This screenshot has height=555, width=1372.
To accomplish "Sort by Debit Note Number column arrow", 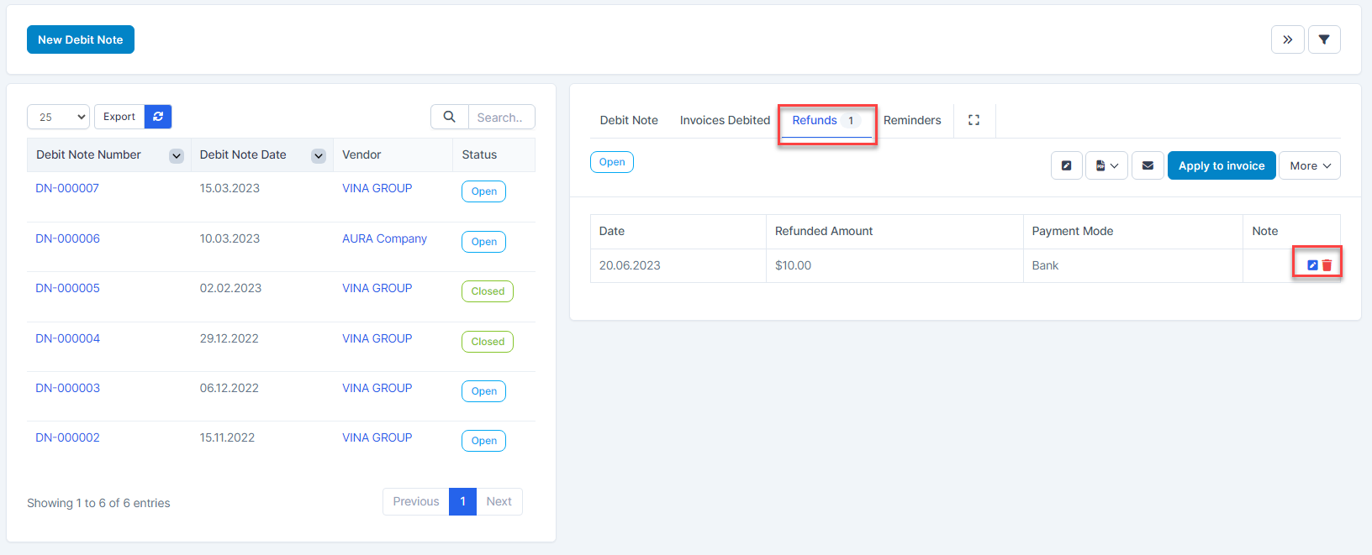I will 177,155.
